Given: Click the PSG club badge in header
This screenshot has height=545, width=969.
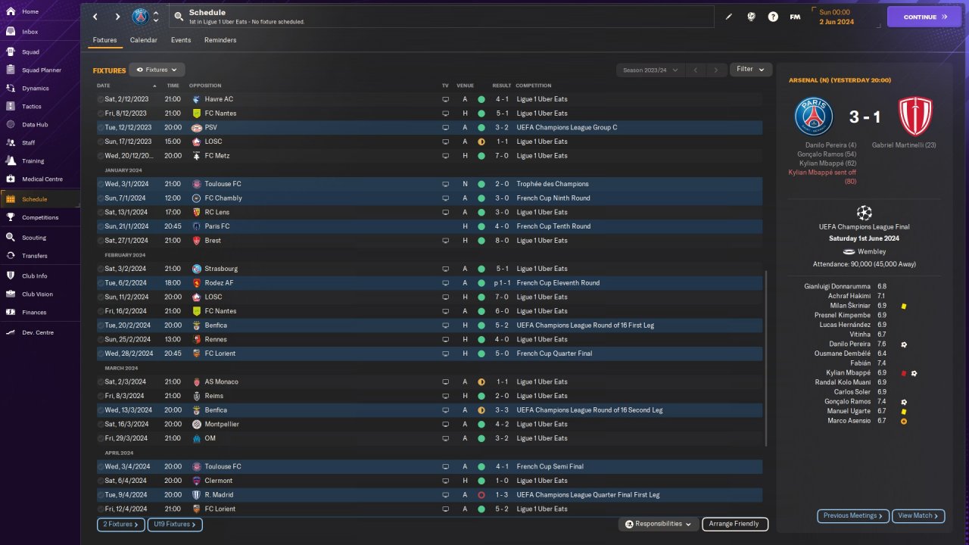Looking at the screenshot, I should point(140,17).
